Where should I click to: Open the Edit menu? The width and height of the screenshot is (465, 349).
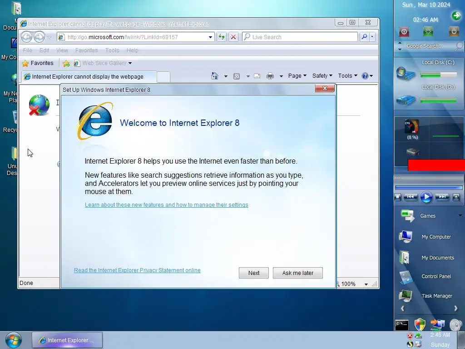point(44,50)
